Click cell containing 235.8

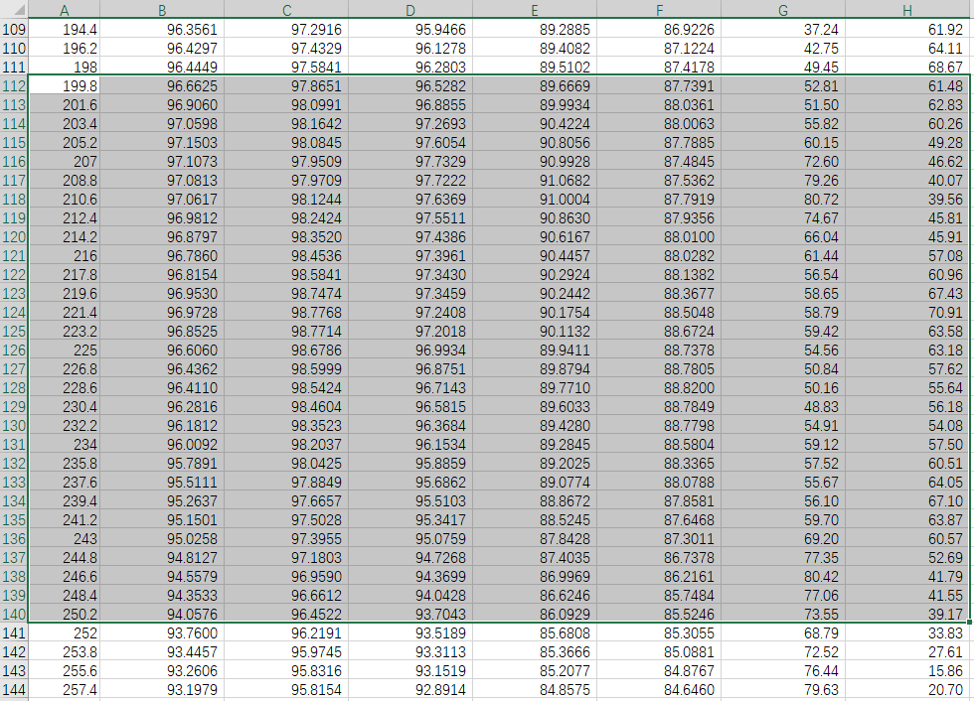pyautogui.click(x=64, y=464)
